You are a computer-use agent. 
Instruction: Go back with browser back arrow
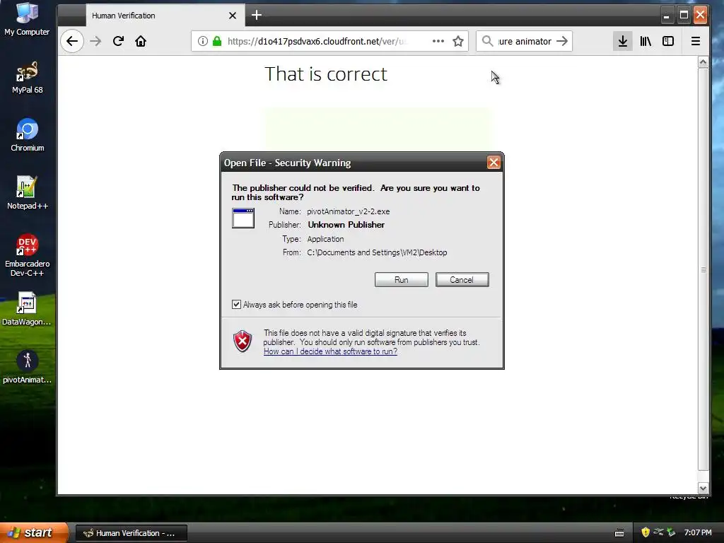click(72, 41)
